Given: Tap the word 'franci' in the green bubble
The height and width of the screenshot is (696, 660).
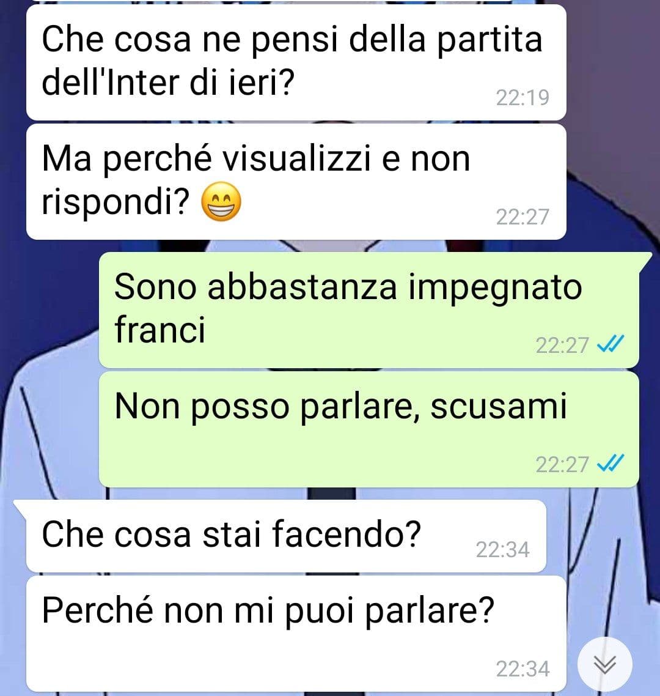Looking at the screenshot, I should click(x=160, y=329).
